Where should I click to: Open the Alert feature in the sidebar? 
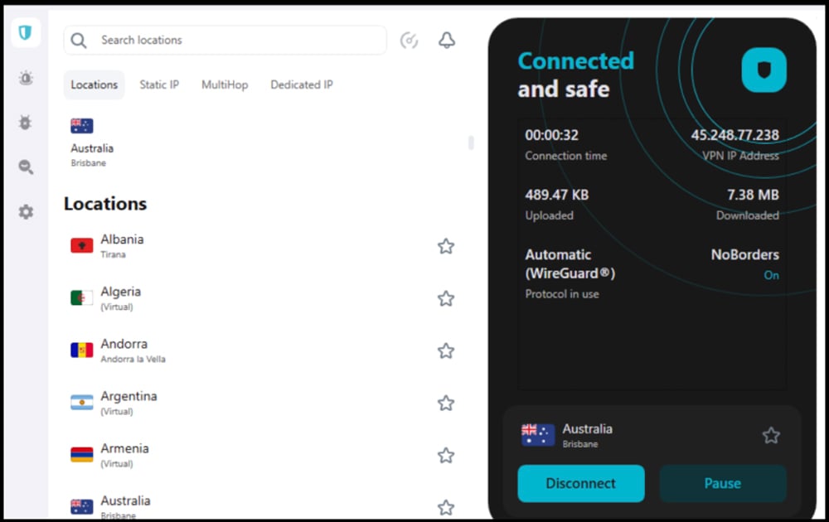point(26,79)
